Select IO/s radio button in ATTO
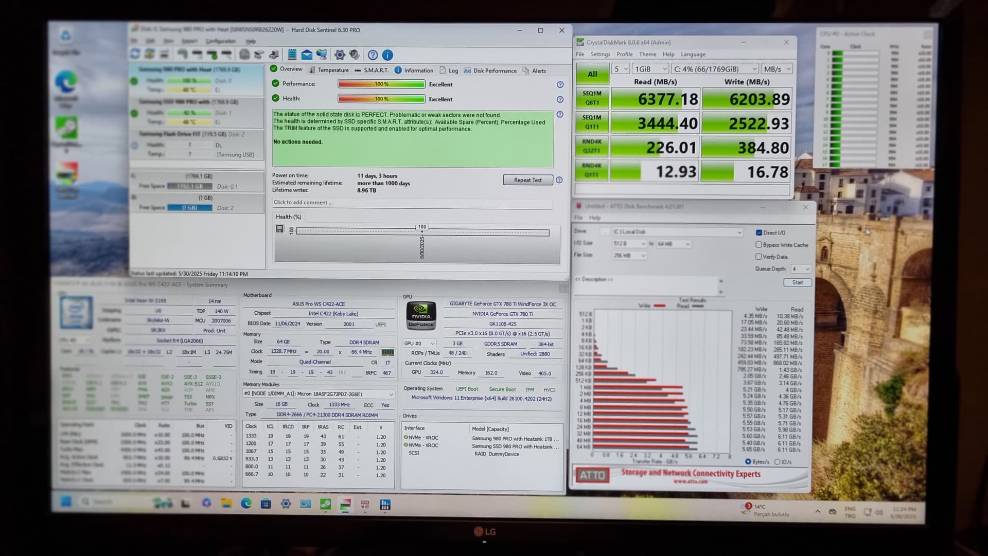The height and width of the screenshot is (556, 988). click(x=778, y=462)
